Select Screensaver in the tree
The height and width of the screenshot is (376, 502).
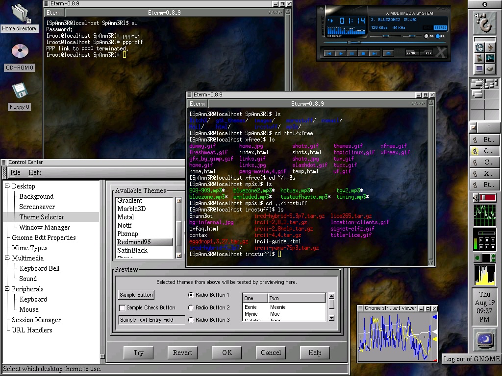click(37, 207)
